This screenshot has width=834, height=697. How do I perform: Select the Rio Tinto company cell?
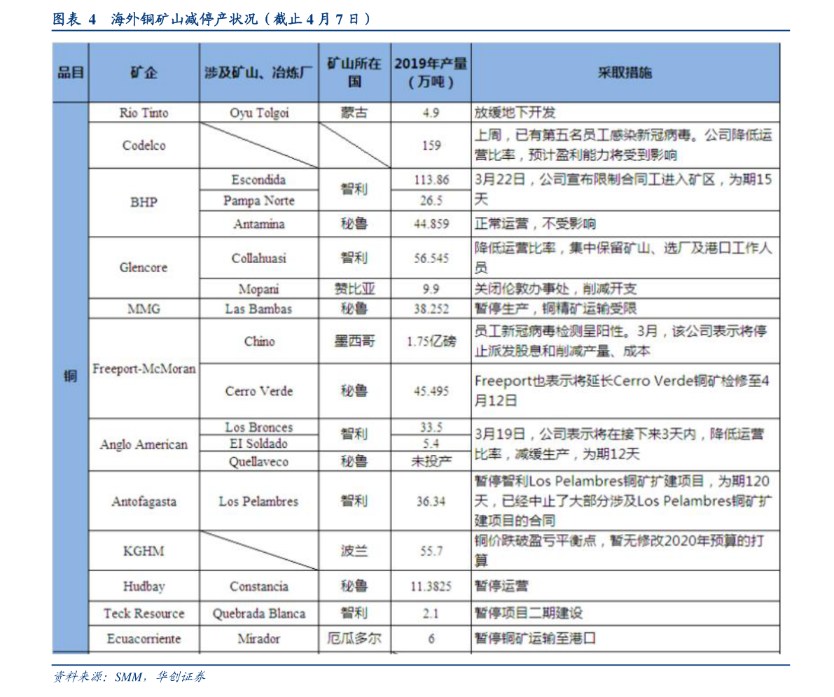[x=144, y=113]
